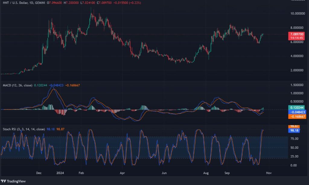Click the Jun label on the time axis
The image size is (309, 185).
(164, 173)
